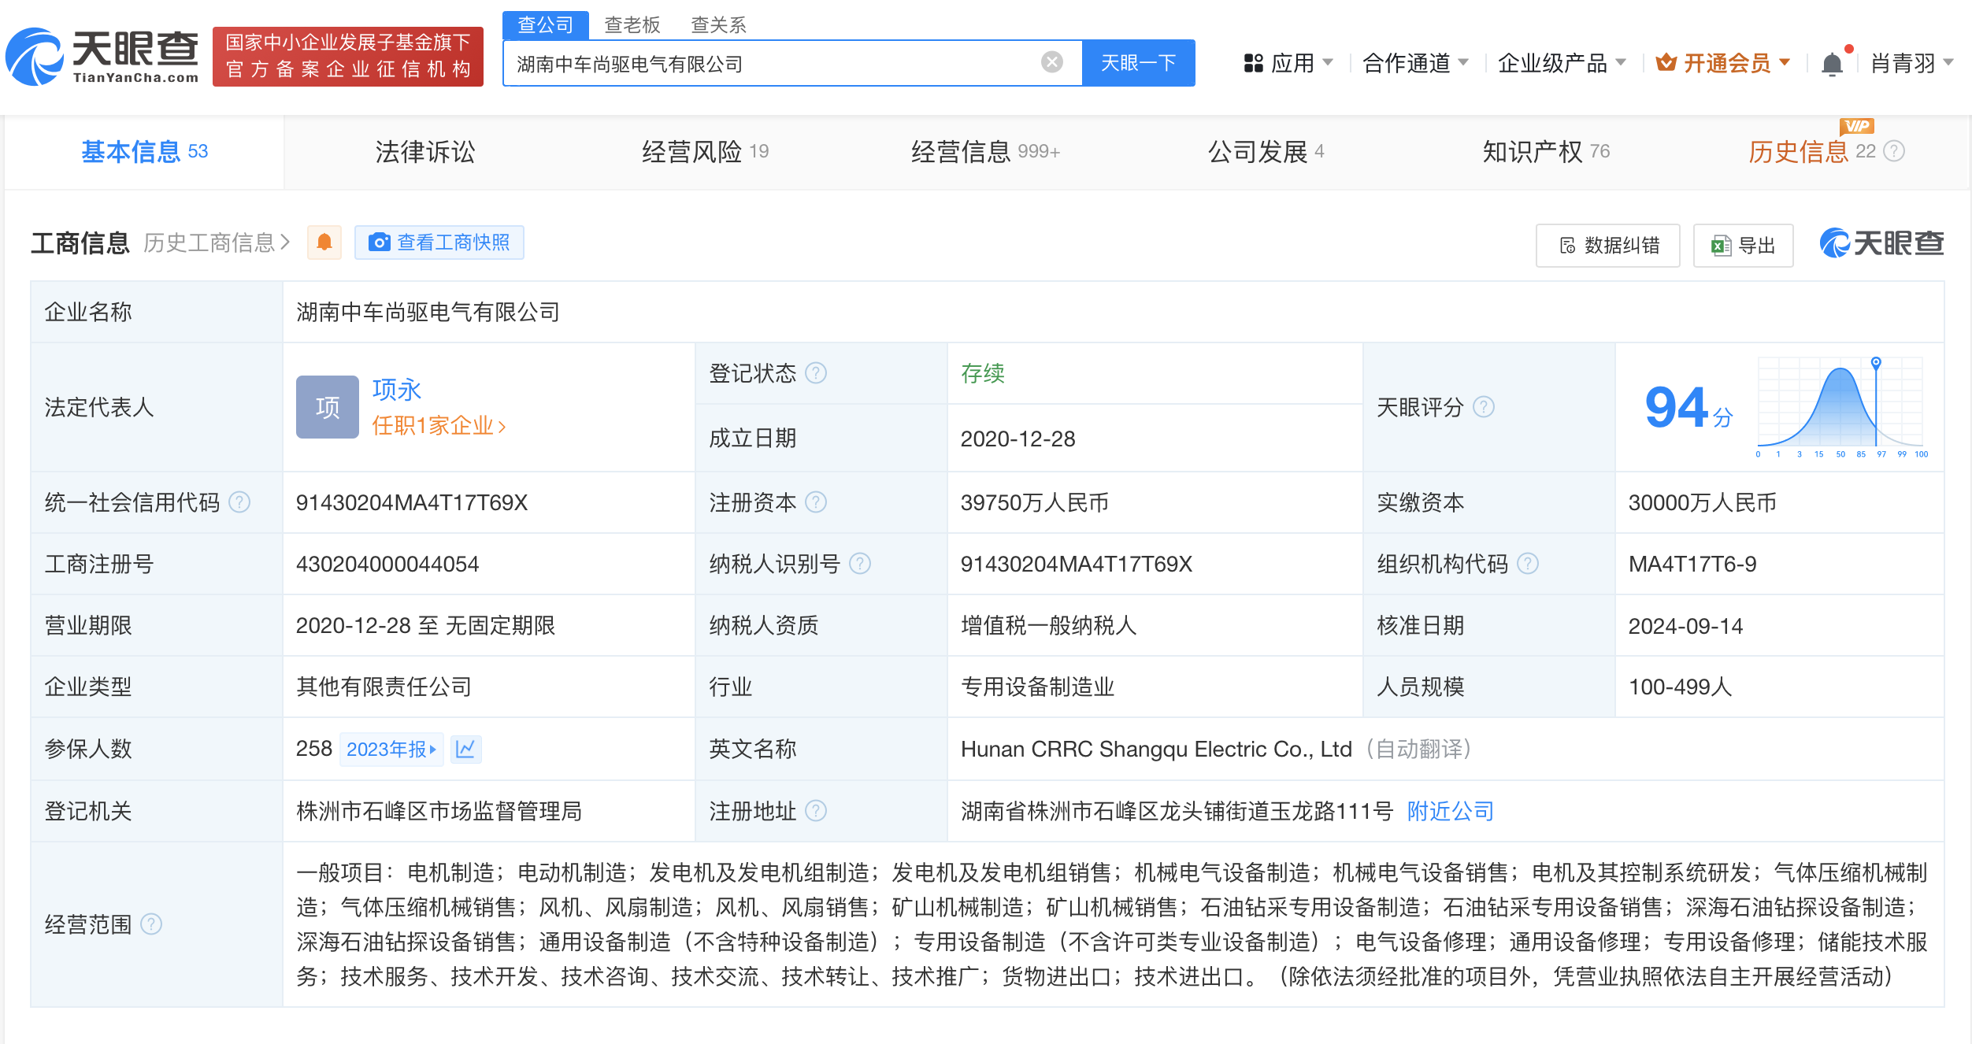The image size is (1972, 1044).
Task: Click the subscribe bell beside 历史工商信息
Action: click(x=323, y=242)
